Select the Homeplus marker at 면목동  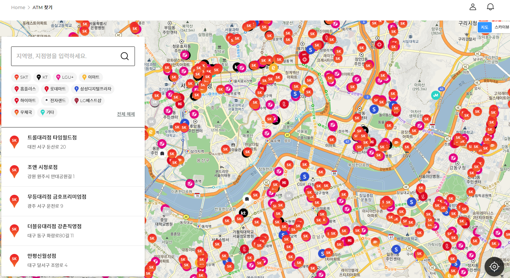pyautogui.click(x=379, y=44)
